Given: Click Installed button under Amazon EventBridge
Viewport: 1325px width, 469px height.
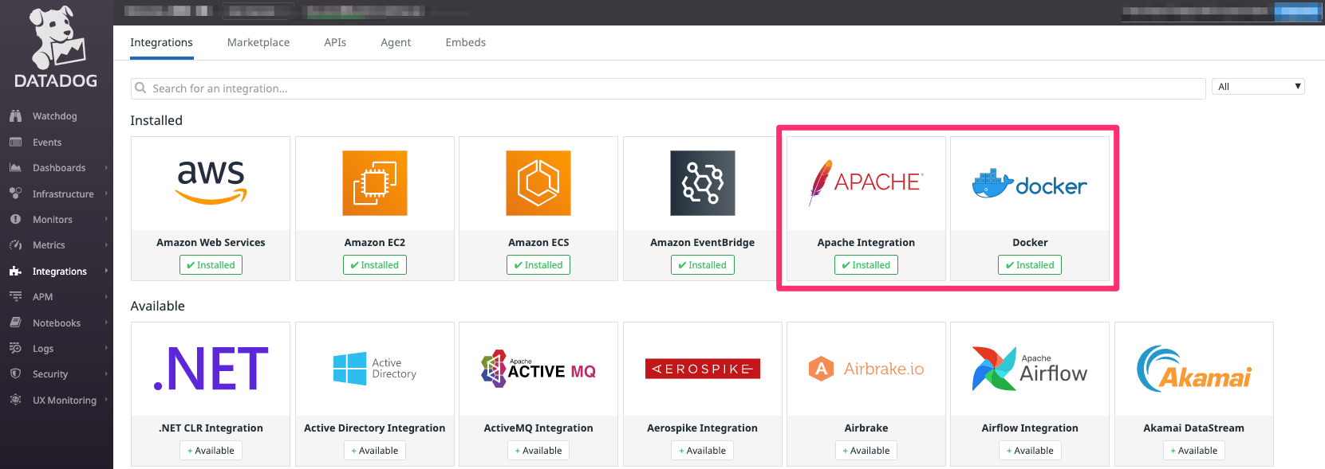Looking at the screenshot, I should pyautogui.click(x=703, y=265).
